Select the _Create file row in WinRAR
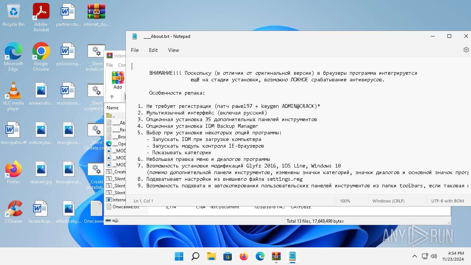This screenshot has width=471, height=265. click(x=116, y=172)
